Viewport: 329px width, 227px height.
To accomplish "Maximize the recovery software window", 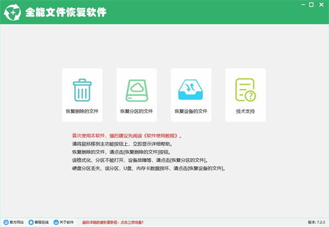I will [311, 4].
